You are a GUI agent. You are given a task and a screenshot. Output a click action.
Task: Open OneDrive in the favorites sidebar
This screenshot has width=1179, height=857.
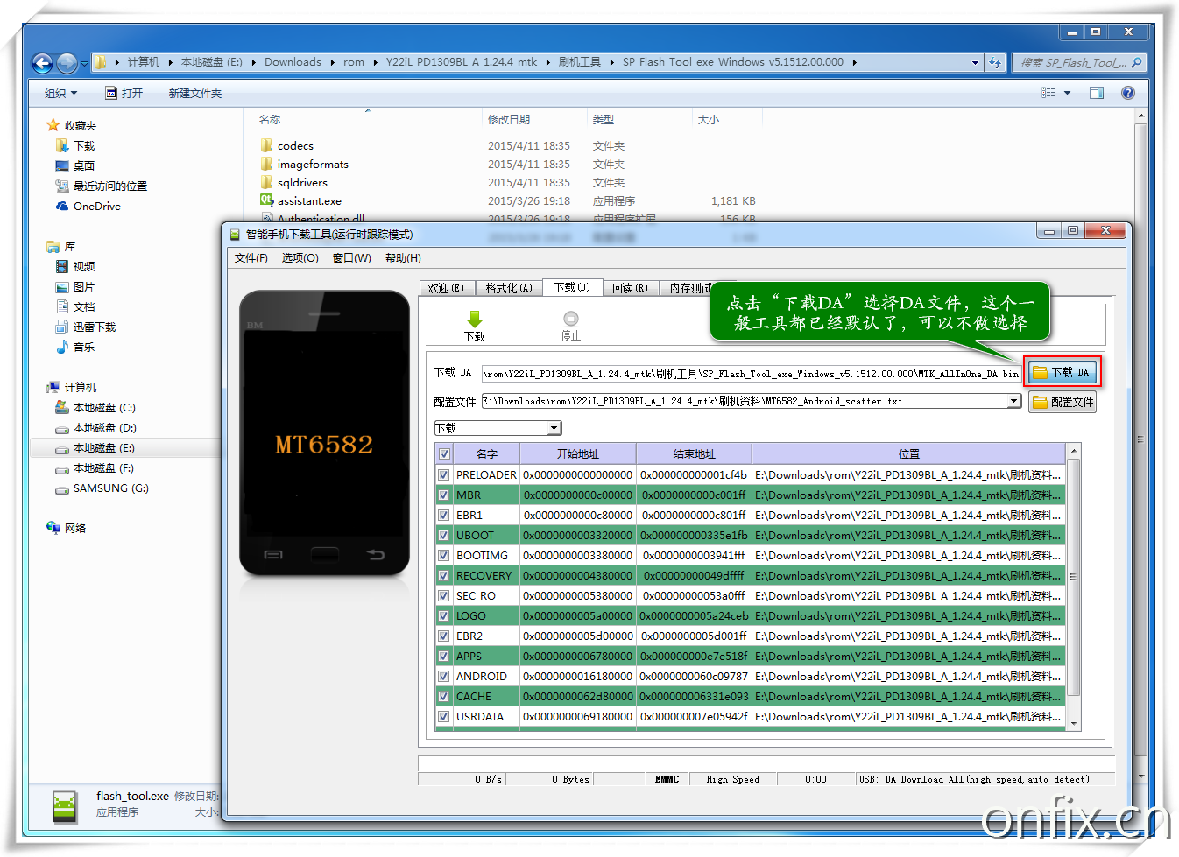96,207
